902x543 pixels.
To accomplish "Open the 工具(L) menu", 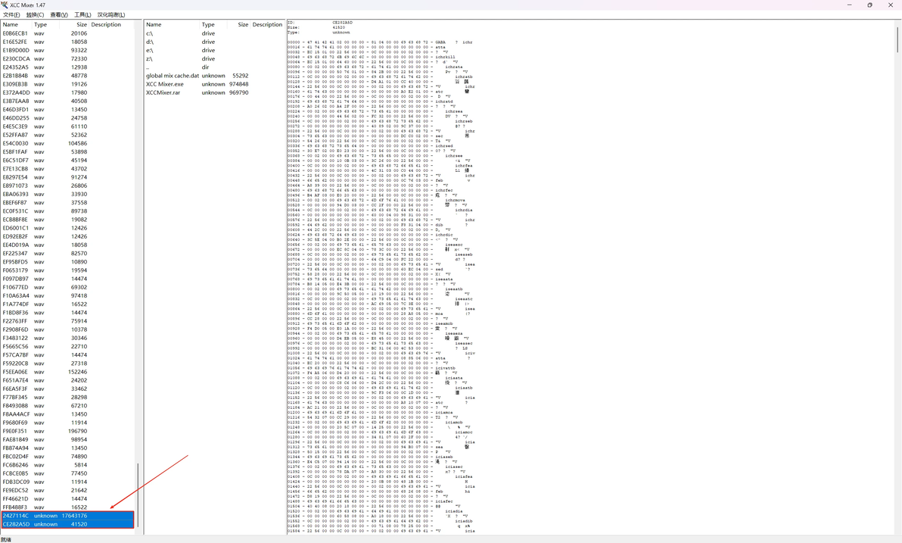I will pyautogui.click(x=82, y=15).
